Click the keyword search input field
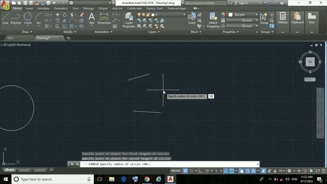The height and width of the screenshot is (184, 327). pos(205,3)
